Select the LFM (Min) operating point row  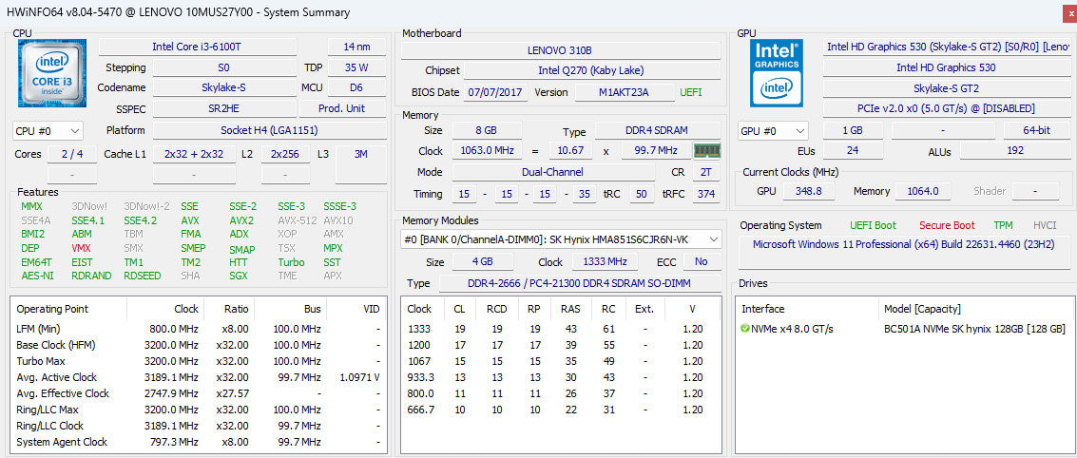[200, 329]
